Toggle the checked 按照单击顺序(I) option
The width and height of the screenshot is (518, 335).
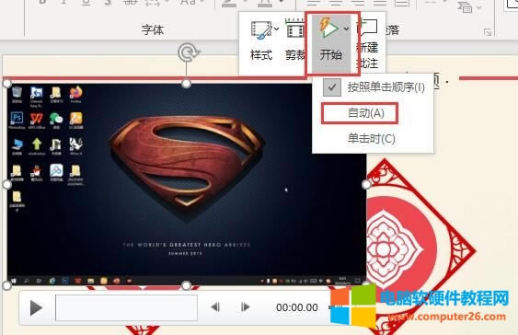374,87
